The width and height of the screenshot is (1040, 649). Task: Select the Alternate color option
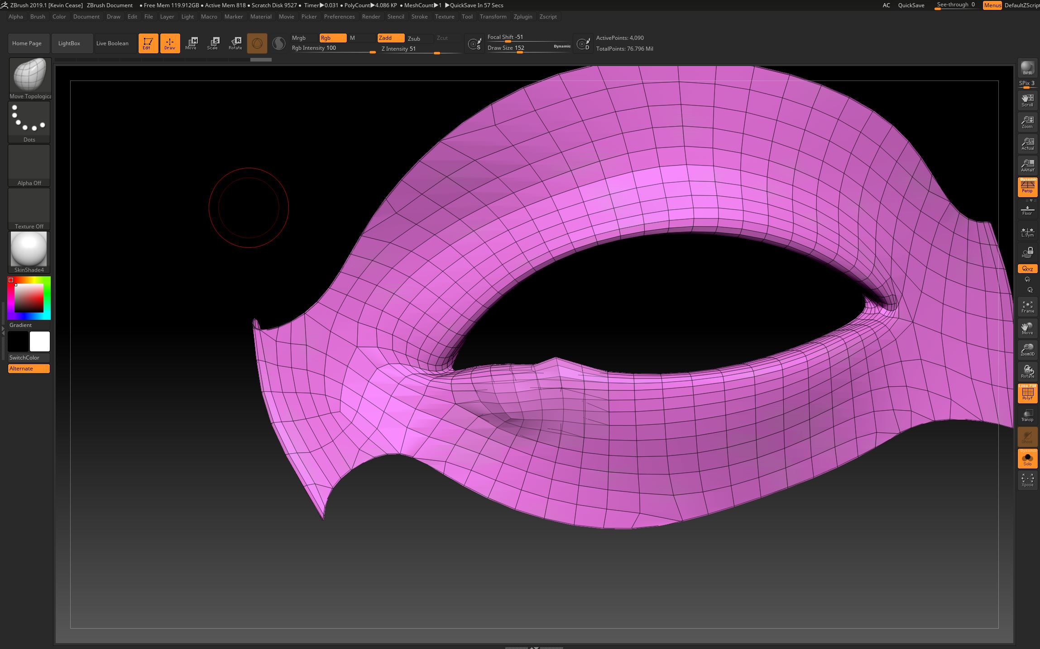(x=21, y=369)
